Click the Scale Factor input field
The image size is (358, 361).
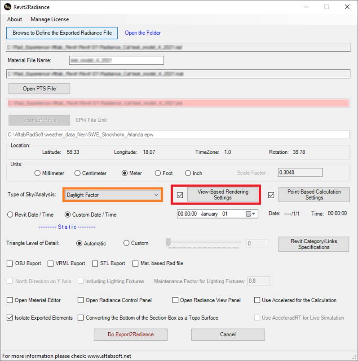click(x=300, y=173)
